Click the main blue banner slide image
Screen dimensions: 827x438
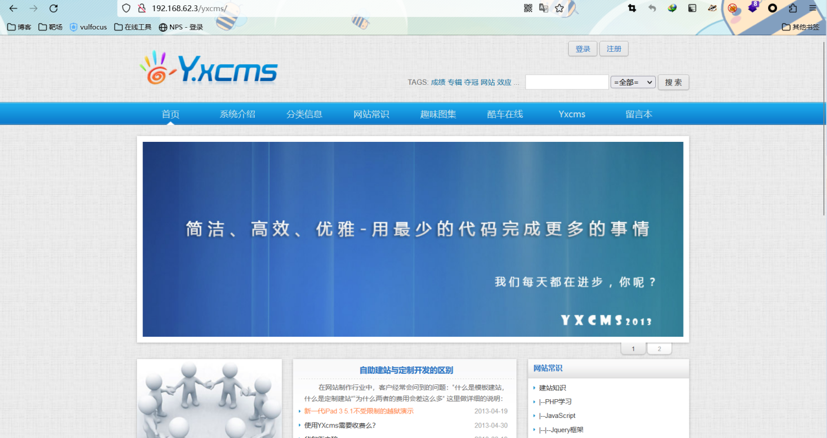coord(413,239)
